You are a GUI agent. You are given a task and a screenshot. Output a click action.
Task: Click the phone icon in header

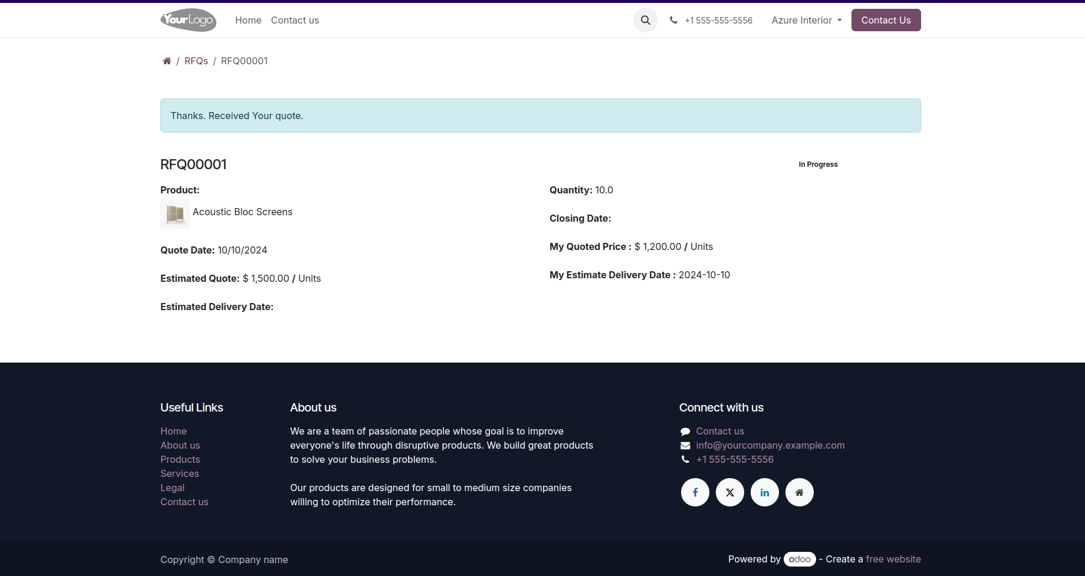[x=673, y=20]
